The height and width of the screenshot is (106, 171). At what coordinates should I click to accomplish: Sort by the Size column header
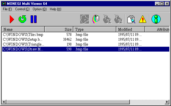pos(59,29)
